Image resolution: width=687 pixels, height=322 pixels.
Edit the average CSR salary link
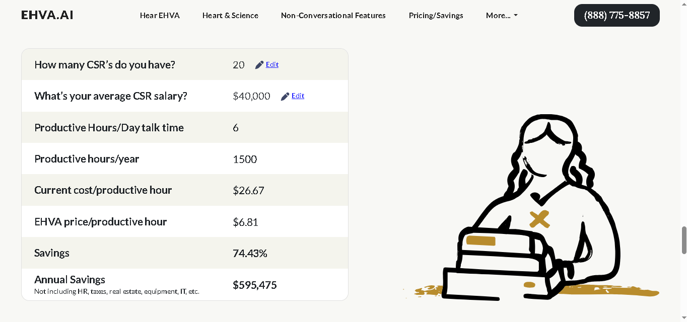click(x=298, y=96)
